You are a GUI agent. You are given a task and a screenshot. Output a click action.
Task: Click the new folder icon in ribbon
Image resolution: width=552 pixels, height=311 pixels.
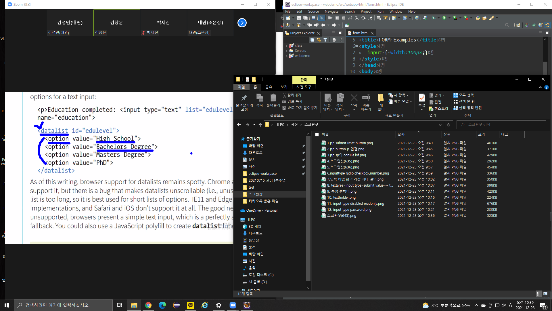(x=381, y=99)
